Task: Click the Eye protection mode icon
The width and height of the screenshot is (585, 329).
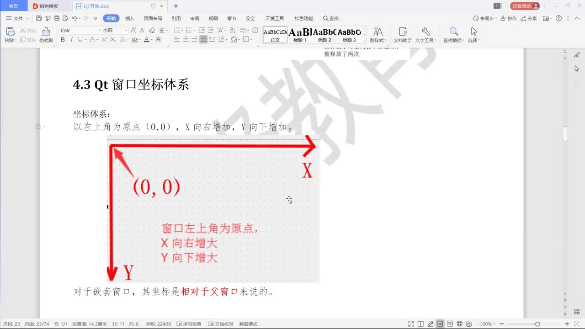Action: (x=469, y=324)
